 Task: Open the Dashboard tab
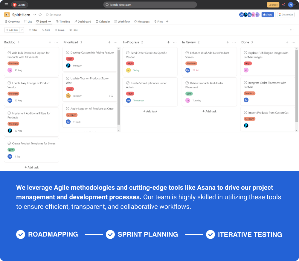[x=83, y=21]
